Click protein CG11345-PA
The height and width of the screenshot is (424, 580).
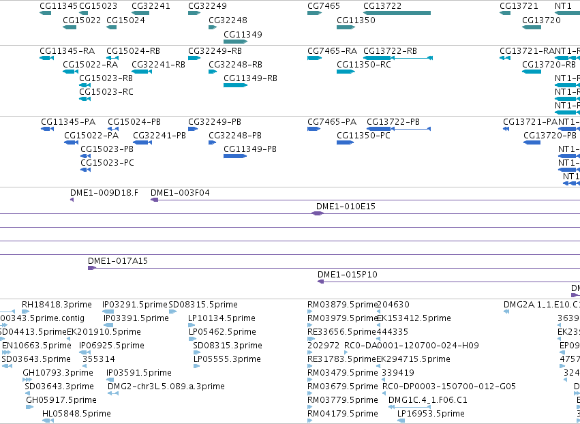click(x=68, y=122)
